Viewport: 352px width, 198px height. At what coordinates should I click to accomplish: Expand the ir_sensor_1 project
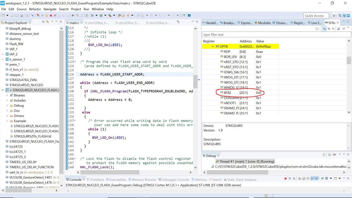pos(2,59)
